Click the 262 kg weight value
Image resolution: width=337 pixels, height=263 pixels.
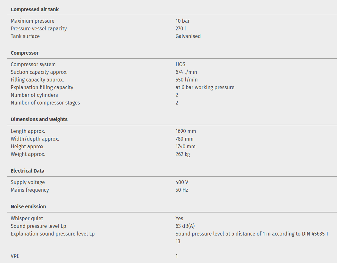click(x=183, y=154)
